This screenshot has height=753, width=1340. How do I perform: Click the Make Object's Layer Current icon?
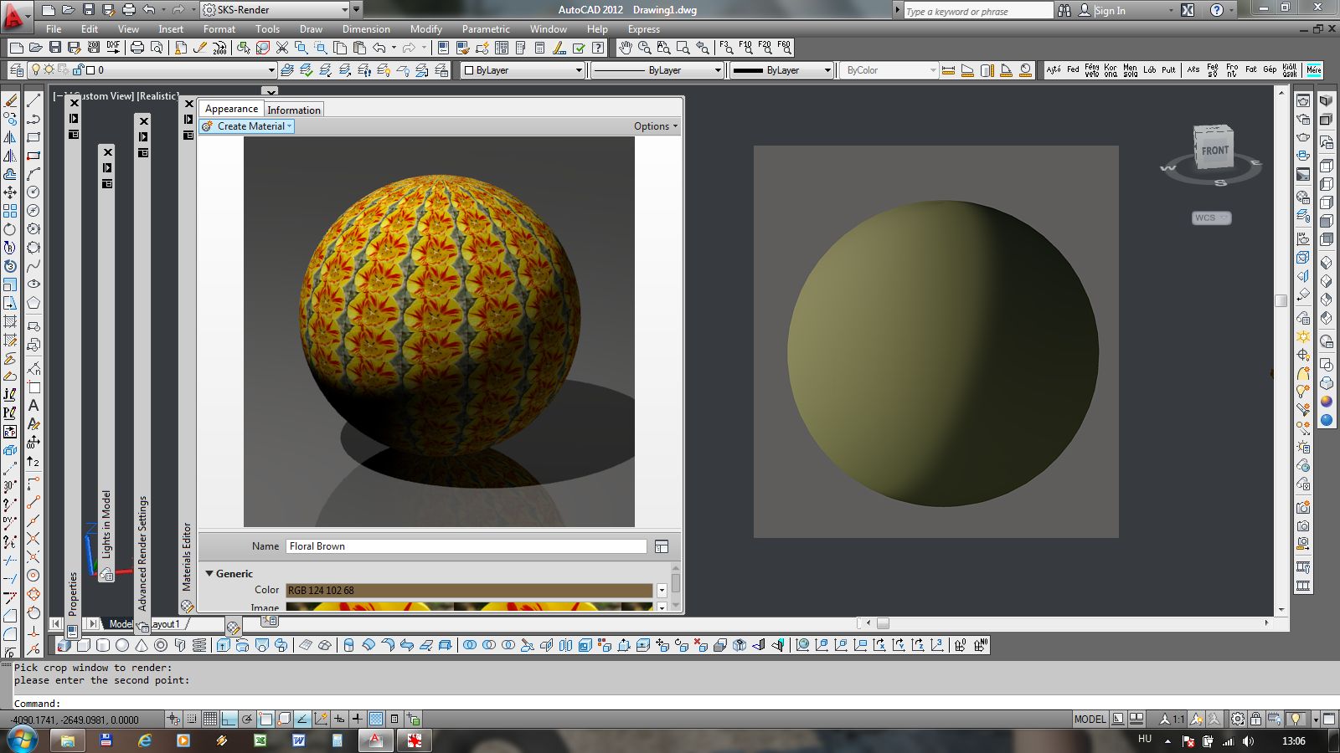[287, 70]
